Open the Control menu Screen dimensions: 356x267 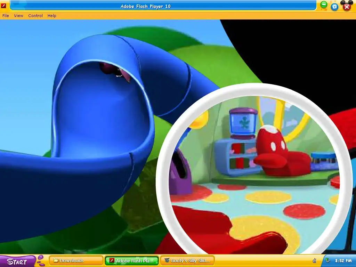tap(35, 16)
